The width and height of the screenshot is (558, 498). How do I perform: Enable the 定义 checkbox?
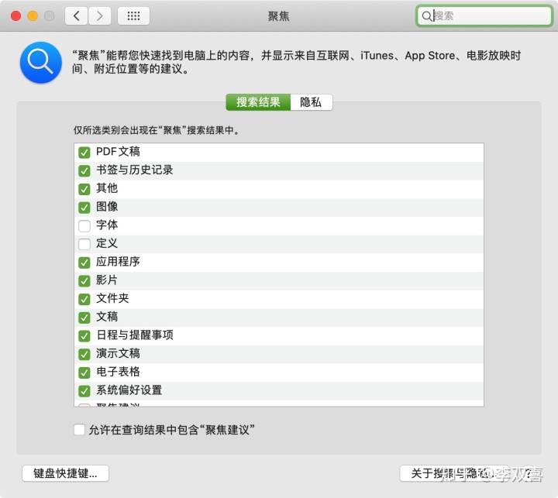84,244
